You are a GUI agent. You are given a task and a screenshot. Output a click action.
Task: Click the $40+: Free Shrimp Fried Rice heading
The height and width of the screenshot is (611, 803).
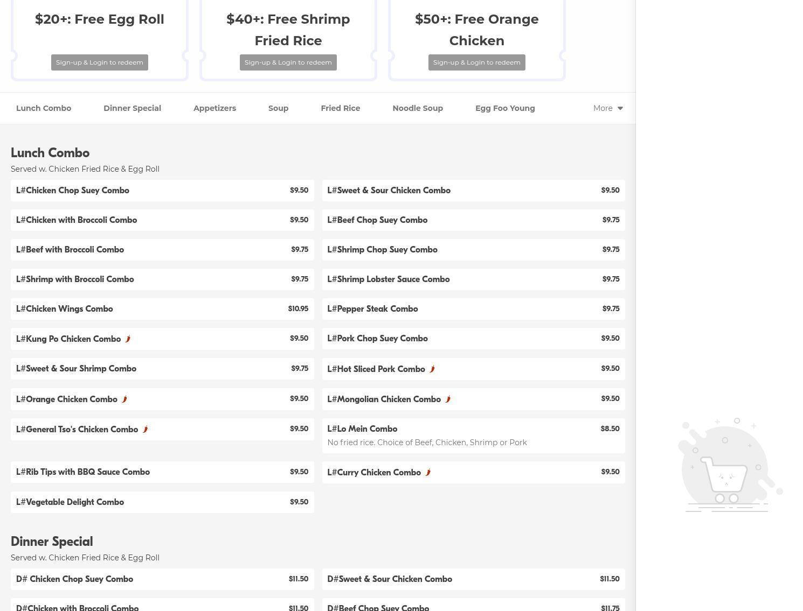[288, 30]
